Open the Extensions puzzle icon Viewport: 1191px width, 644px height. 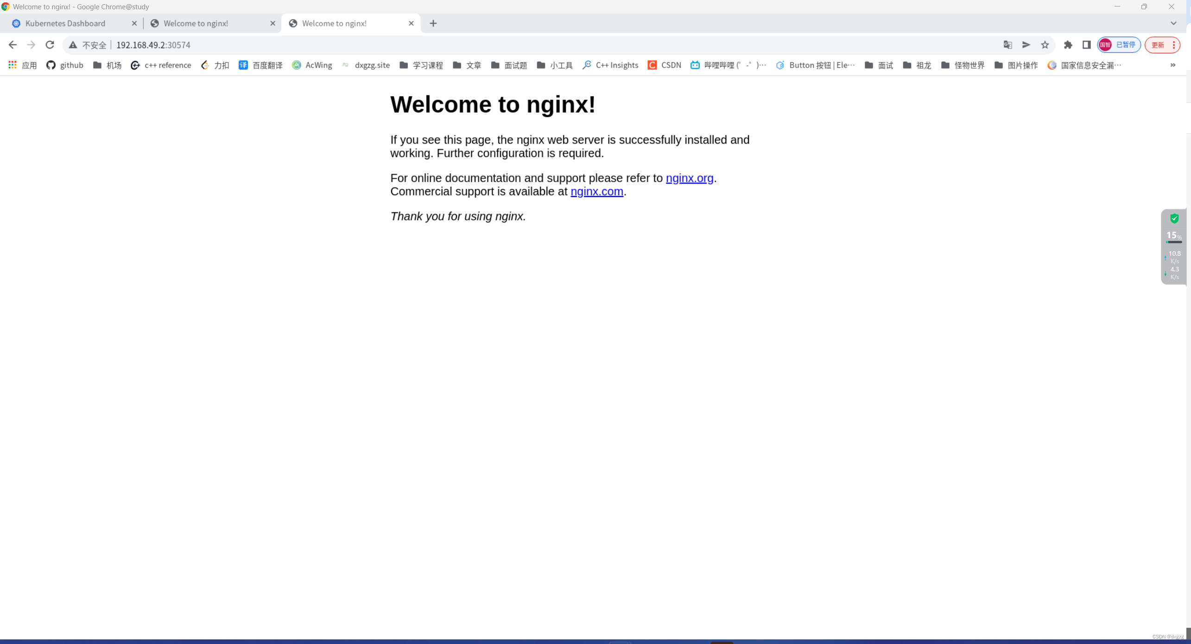pyautogui.click(x=1068, y=45)
